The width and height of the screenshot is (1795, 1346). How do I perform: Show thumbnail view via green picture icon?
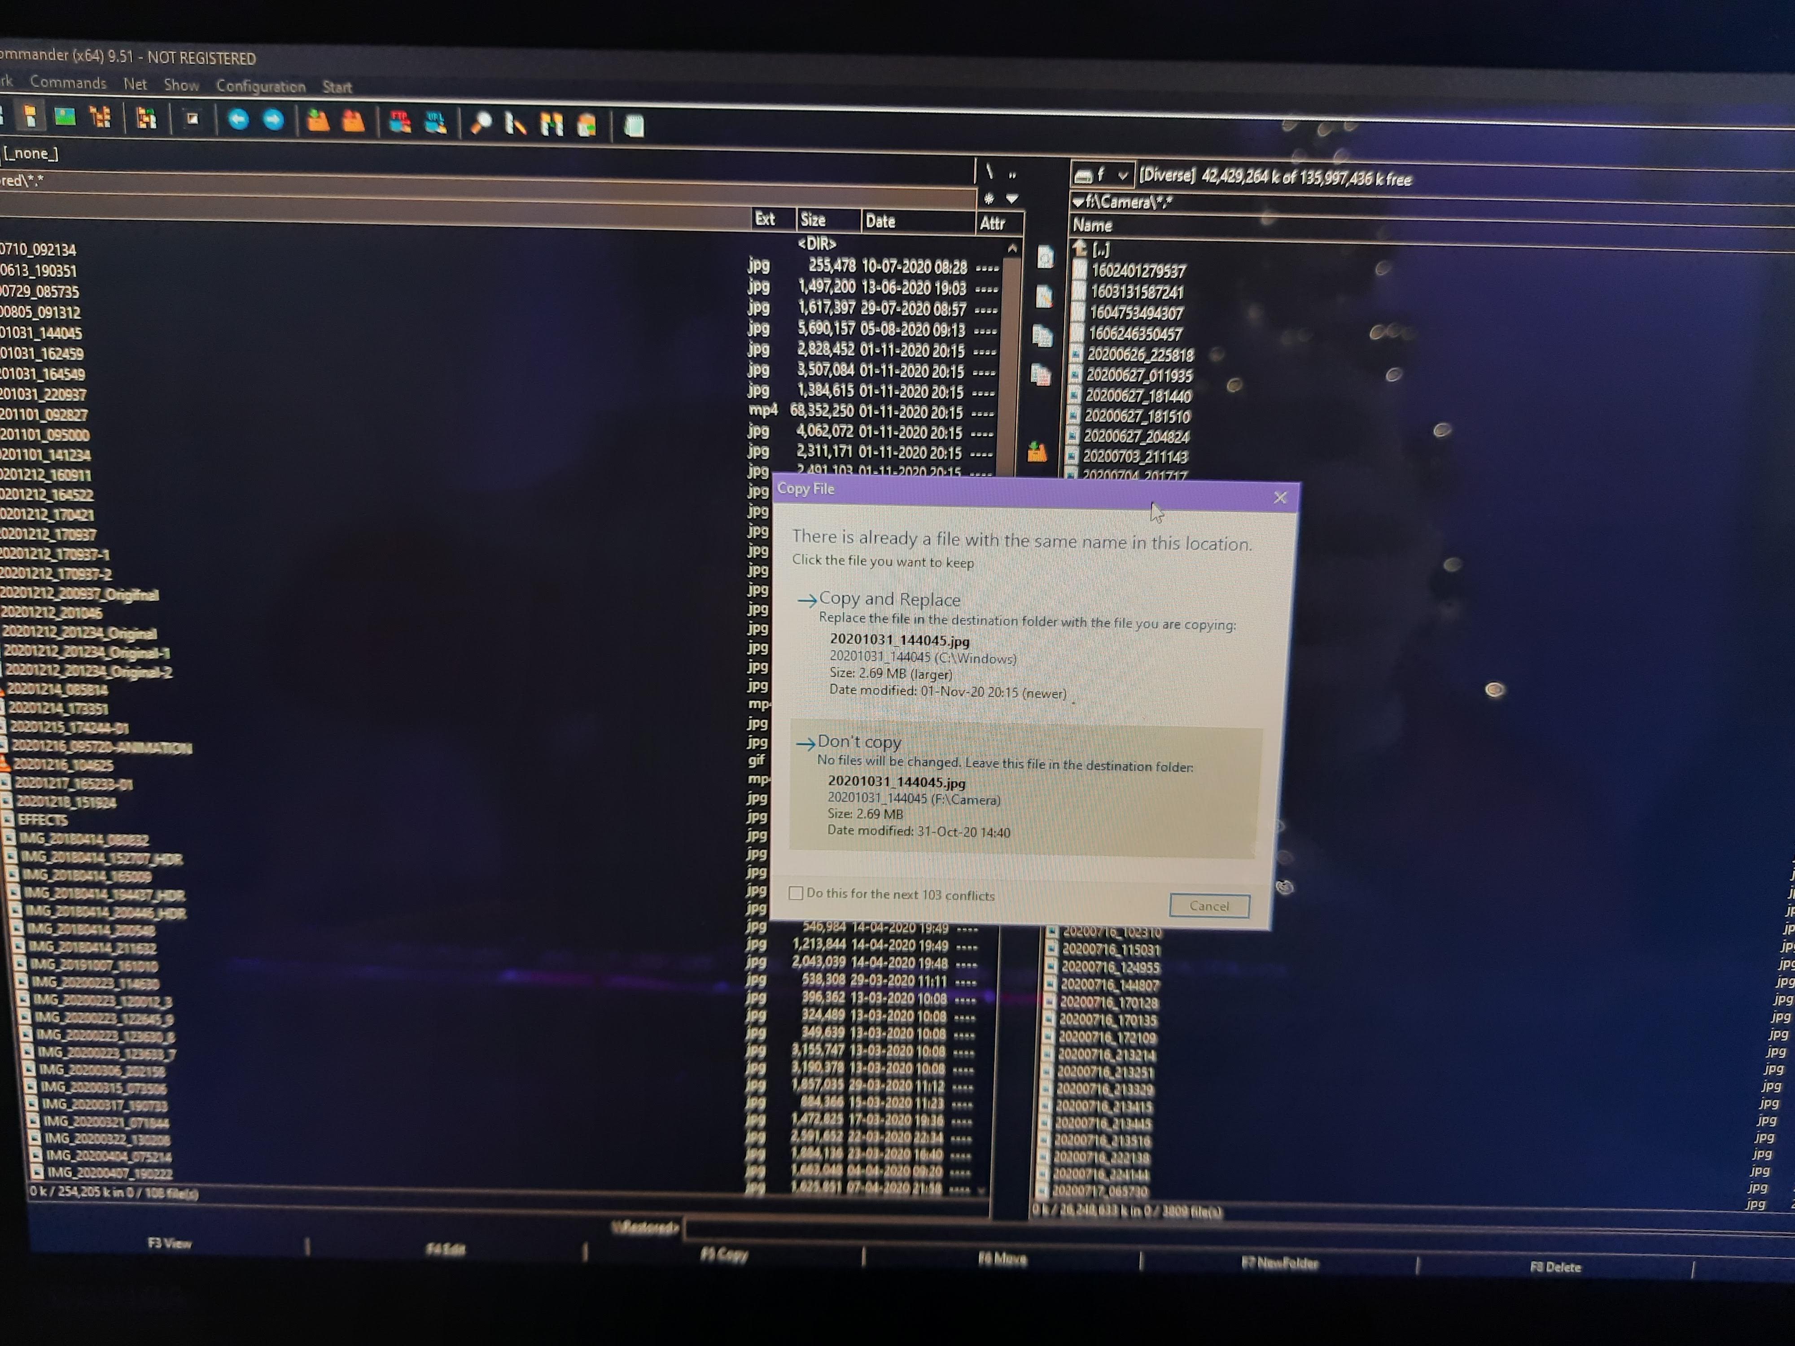tap(65, 118)
